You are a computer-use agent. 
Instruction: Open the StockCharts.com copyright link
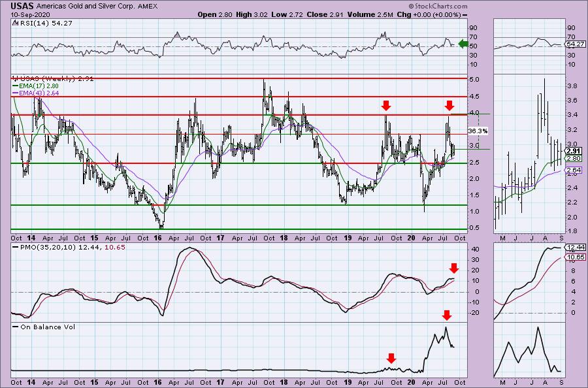[x=438, y=6]
